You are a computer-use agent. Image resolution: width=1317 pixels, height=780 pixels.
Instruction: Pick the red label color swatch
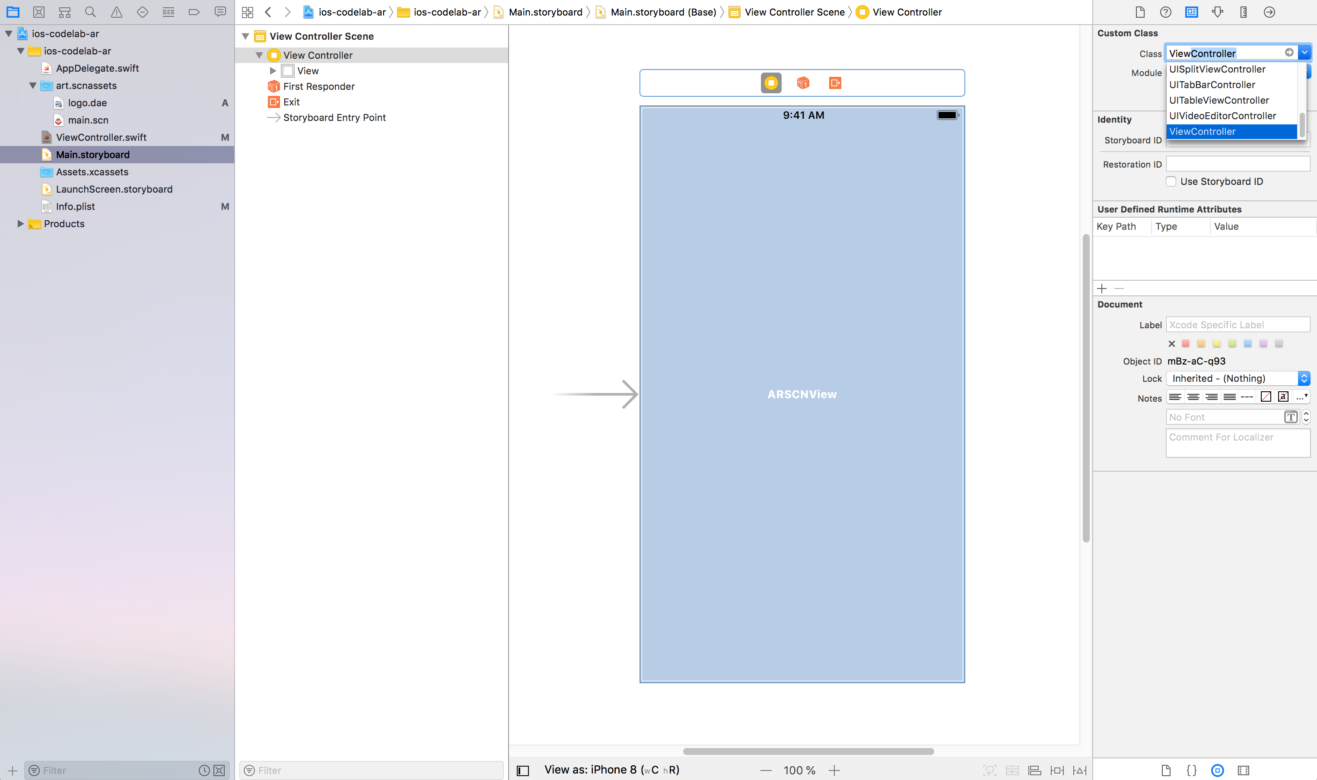coord(1186,344)
